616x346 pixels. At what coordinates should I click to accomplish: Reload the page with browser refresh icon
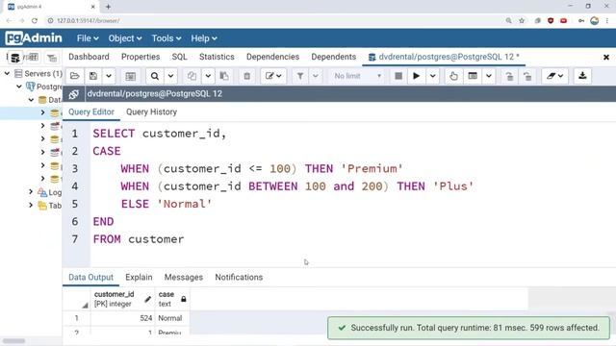tap(35, 21)
